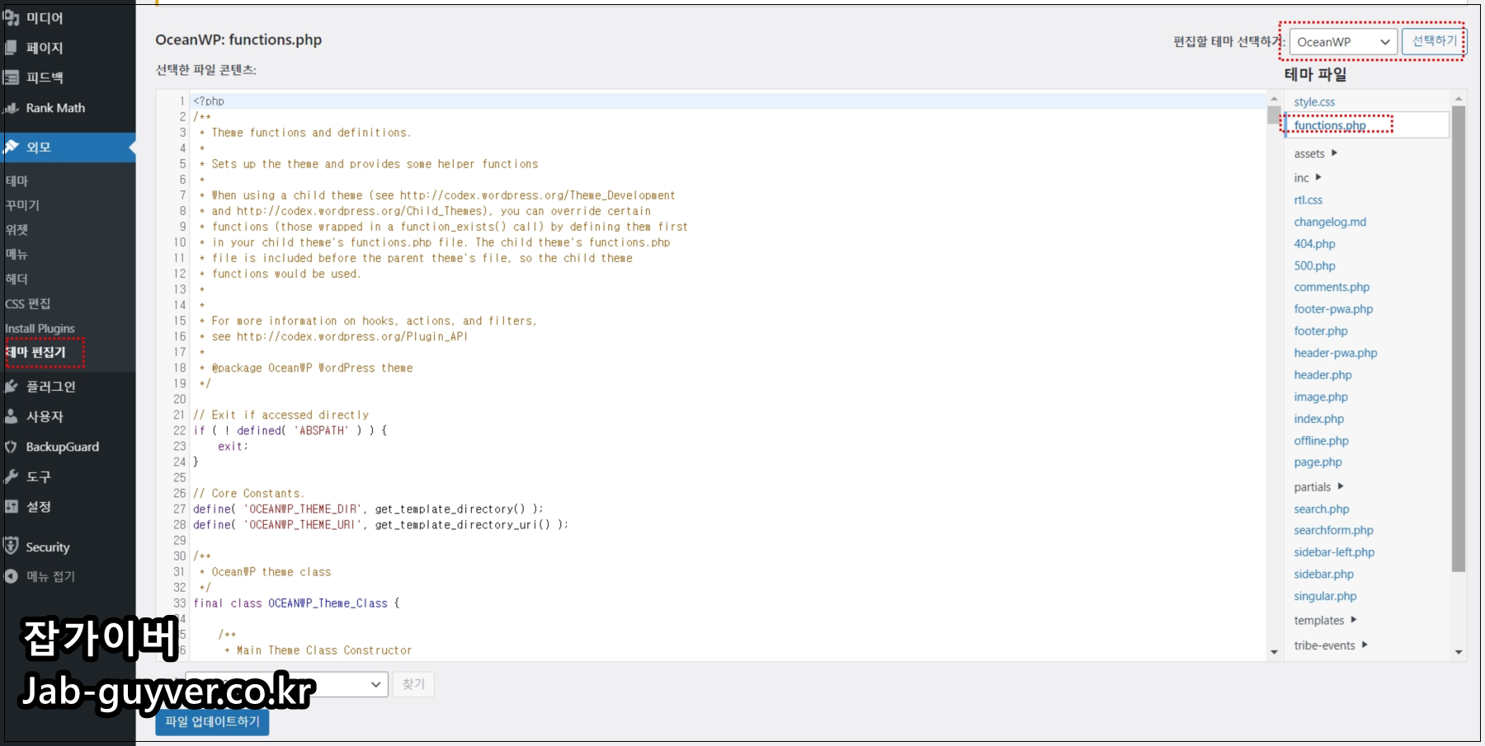The height and width of the screenshot is (746, 1485).
Task: Open the 위젯 widgets submenu
Action: point(16,230)
